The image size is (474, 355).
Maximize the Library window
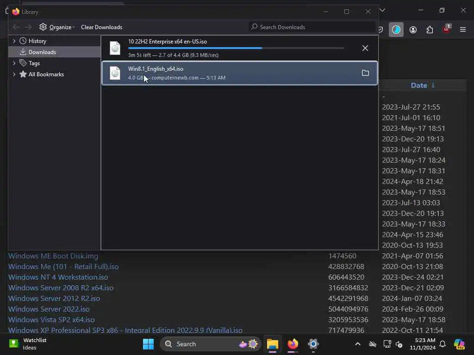(x=347, y=12)
